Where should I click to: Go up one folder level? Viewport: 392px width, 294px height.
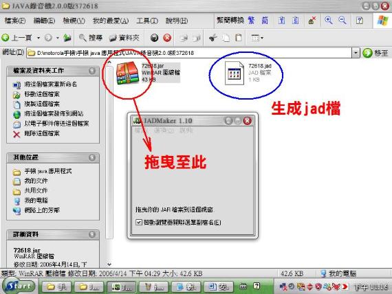pos(67,38)
